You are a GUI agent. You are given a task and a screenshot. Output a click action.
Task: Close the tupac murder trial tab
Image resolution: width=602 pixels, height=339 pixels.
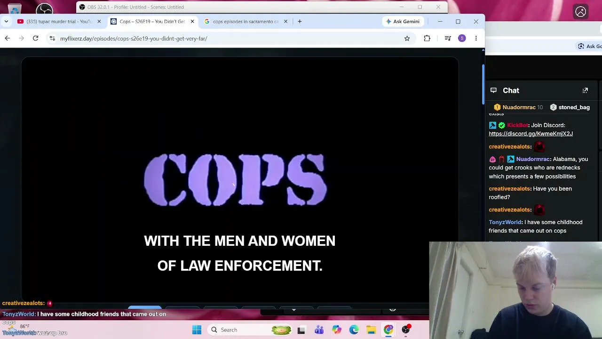pyautogui.click(x=99, y=21)
